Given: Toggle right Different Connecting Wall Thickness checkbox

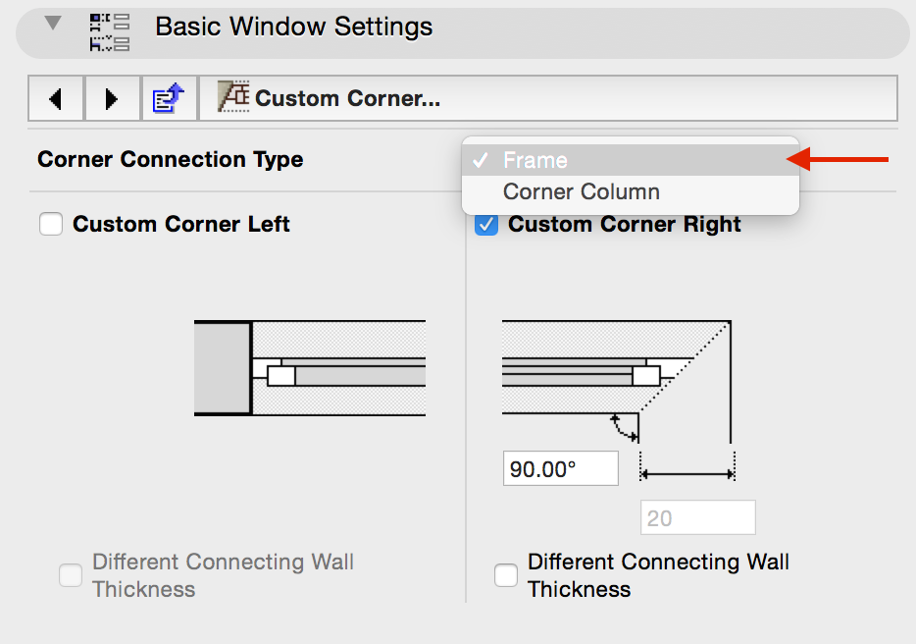Looking at the screenshot, I should 506,575.
